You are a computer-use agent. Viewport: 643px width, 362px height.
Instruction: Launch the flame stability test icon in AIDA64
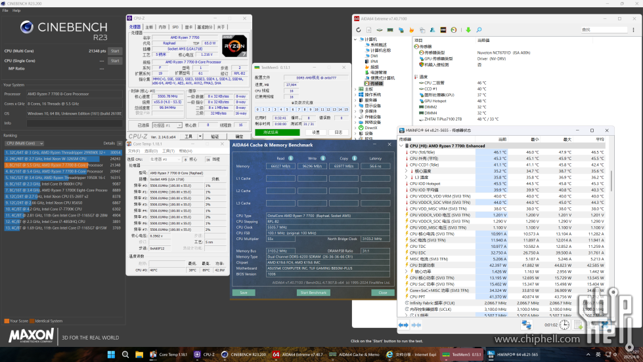tap(411, 30)
